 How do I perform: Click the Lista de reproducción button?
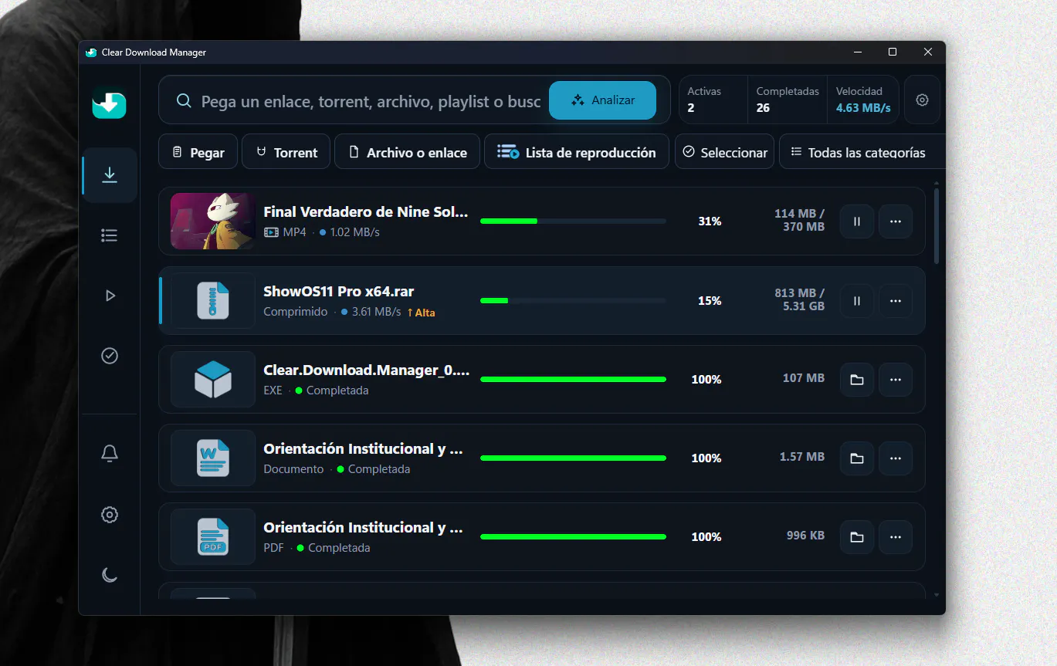coord(577,152)
